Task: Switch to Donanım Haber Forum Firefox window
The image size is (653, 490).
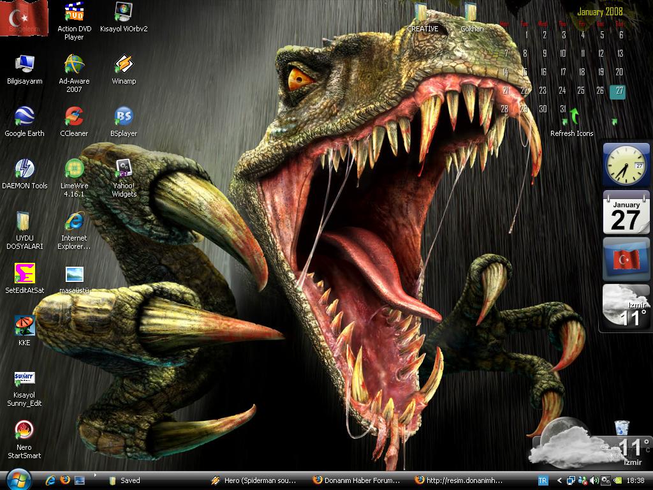Action: pyautogui.click(x=359, y=480)
